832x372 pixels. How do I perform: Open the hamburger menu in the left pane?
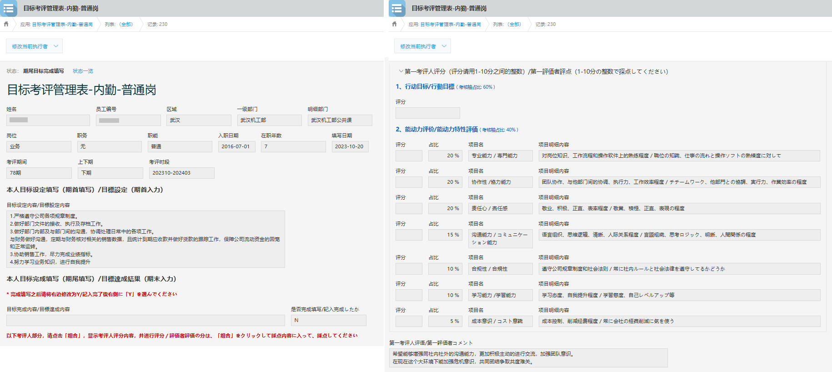(8, 8)
